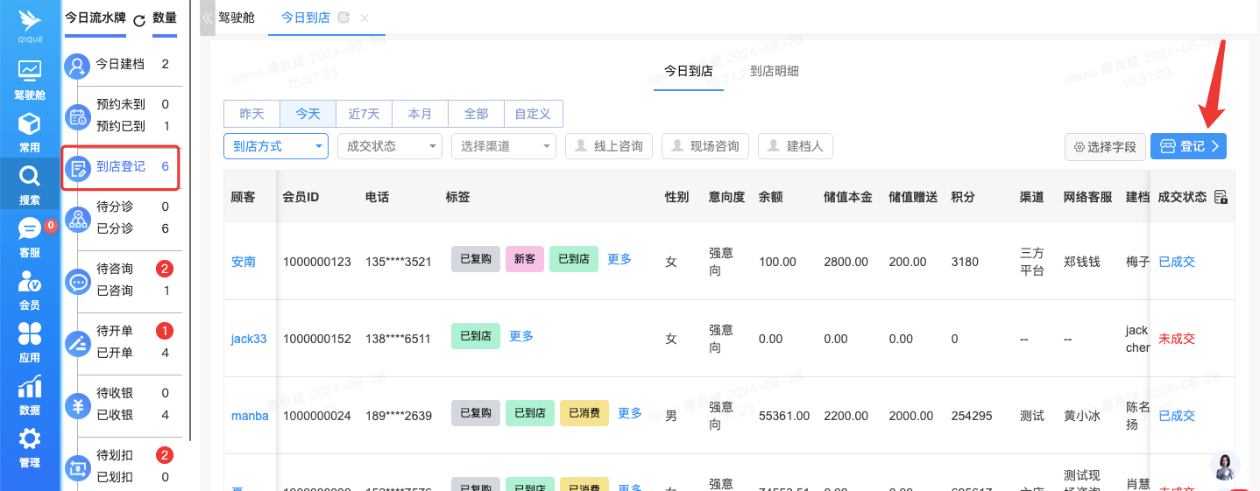Viewport: 1260px width, 491px height.
Task: Toggle the 建档人 filter
Action: [795, 146]
